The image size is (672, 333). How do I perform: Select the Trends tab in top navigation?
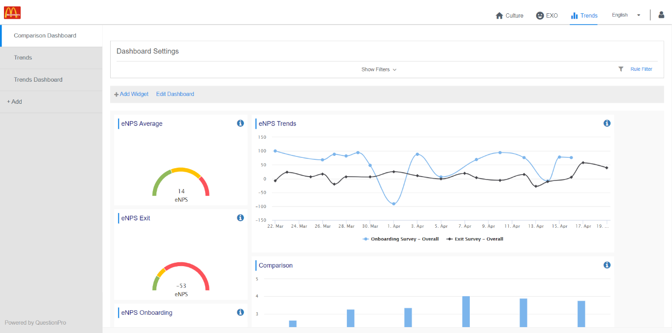[x=584, y=16]
